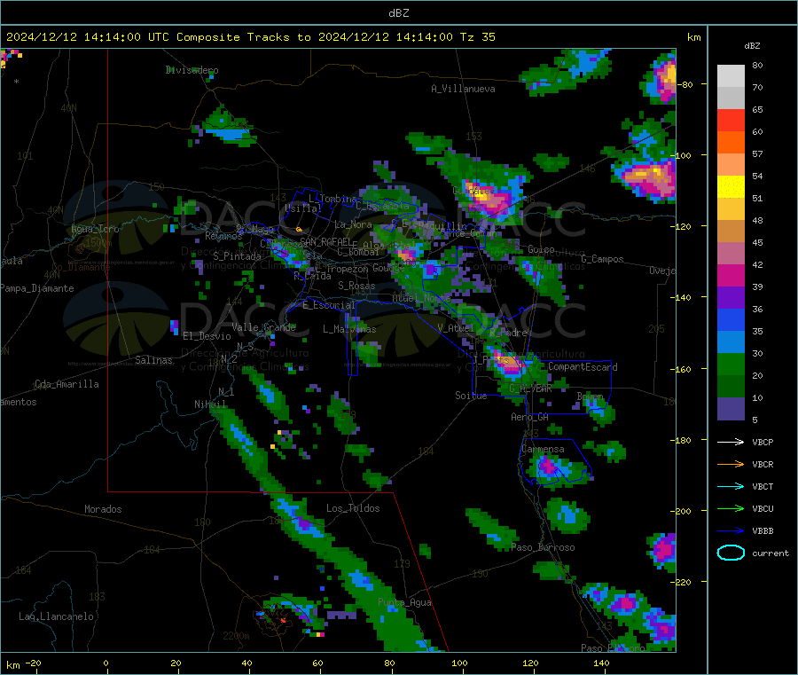This screenshot has height=675, width=798.
Task: Click the green VBCU arrow legend icon
Action: [x=731, y=508]
